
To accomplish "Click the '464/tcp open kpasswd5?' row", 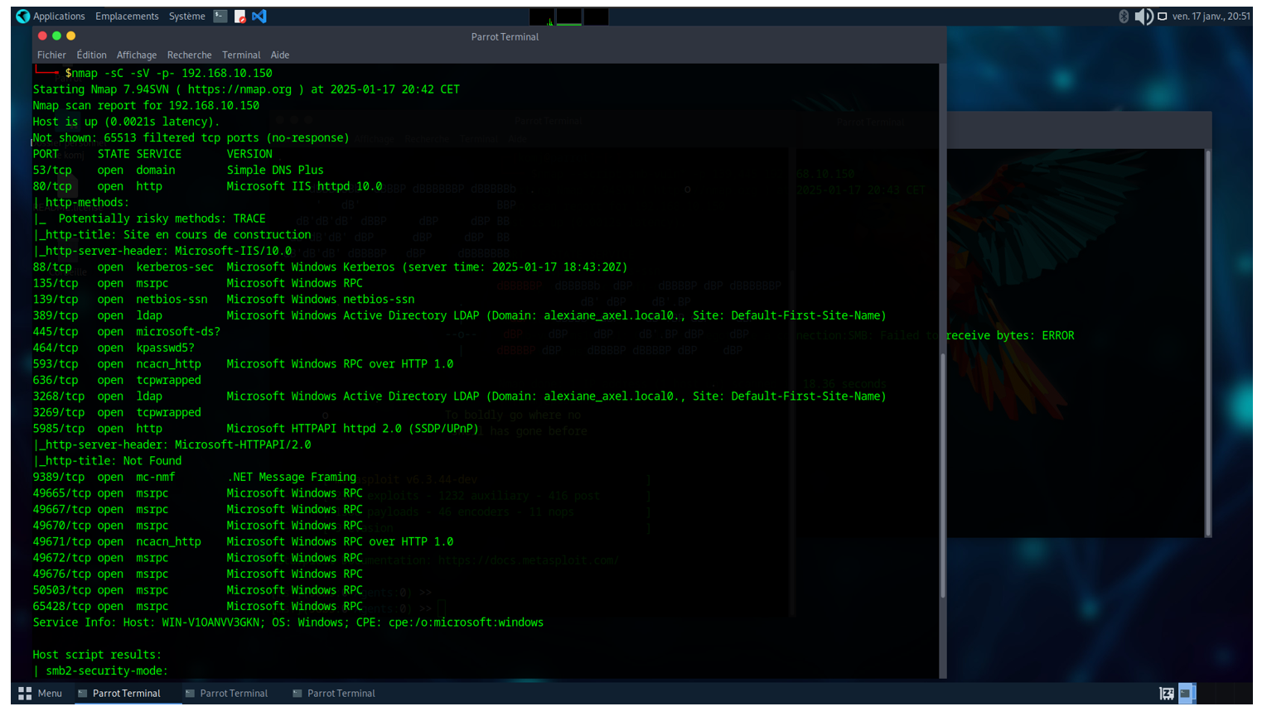I will tap(114, 348).
